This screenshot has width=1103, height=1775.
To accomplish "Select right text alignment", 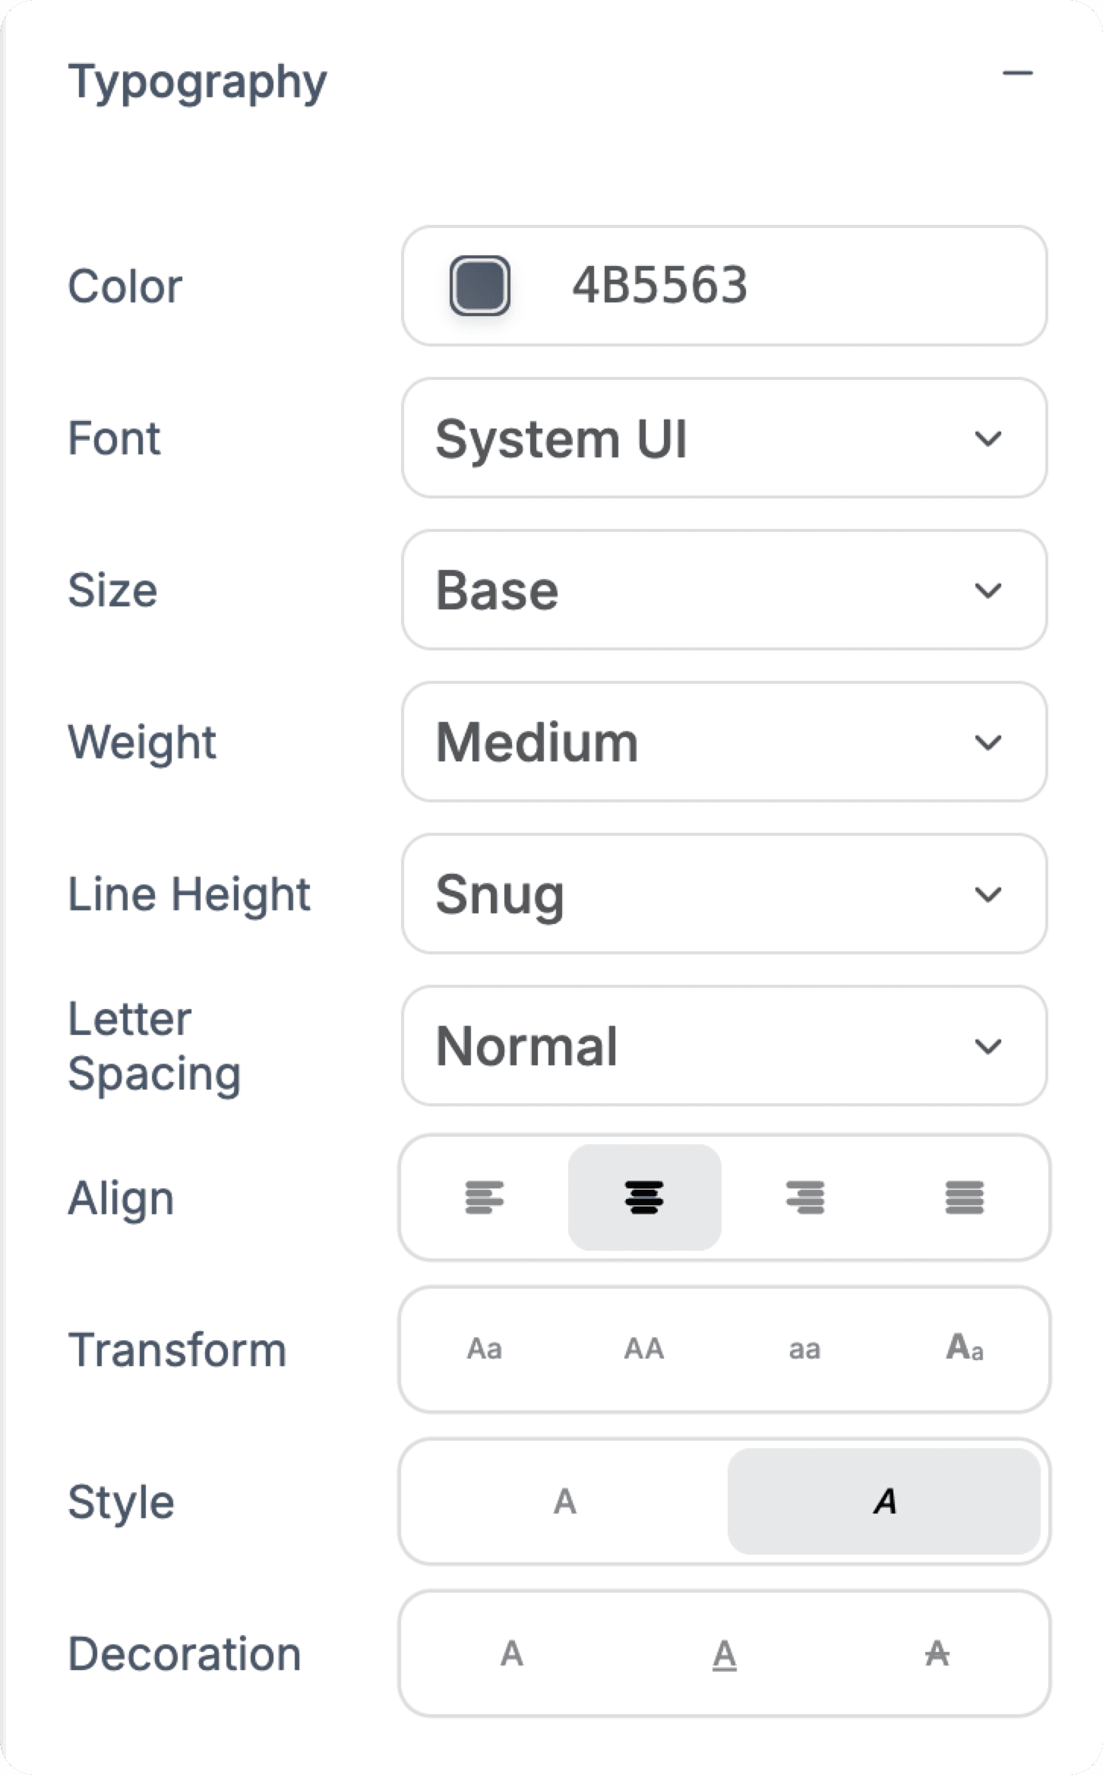I will 804,1198.
